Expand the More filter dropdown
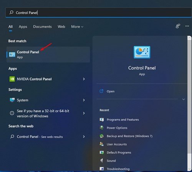 tap(77, 27)
